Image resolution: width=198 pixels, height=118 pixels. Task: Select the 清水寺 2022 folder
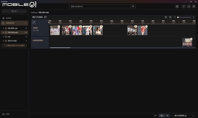click(x=14, y=41)
